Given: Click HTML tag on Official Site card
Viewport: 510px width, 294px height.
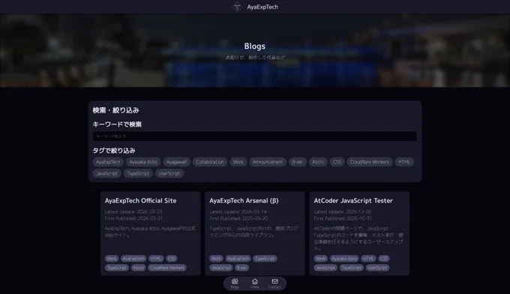Looking at the screenshot, I should pyautogui.click(x=156, y=259).
